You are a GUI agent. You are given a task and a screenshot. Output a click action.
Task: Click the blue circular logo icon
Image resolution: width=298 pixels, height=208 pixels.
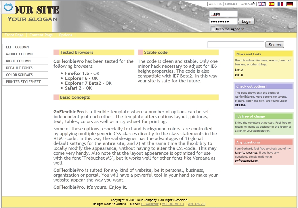(8, 7)
